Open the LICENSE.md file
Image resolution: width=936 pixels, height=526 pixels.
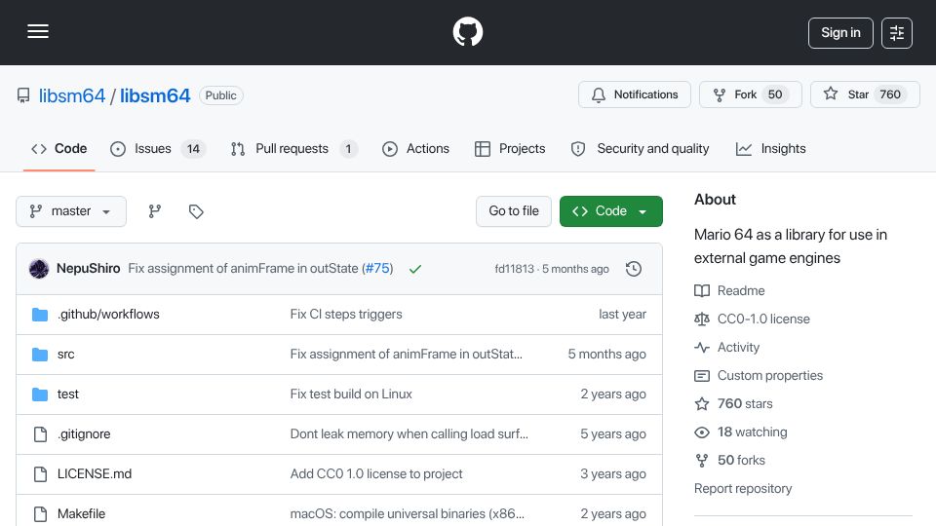pyautogui.click(x=95, y=474)
